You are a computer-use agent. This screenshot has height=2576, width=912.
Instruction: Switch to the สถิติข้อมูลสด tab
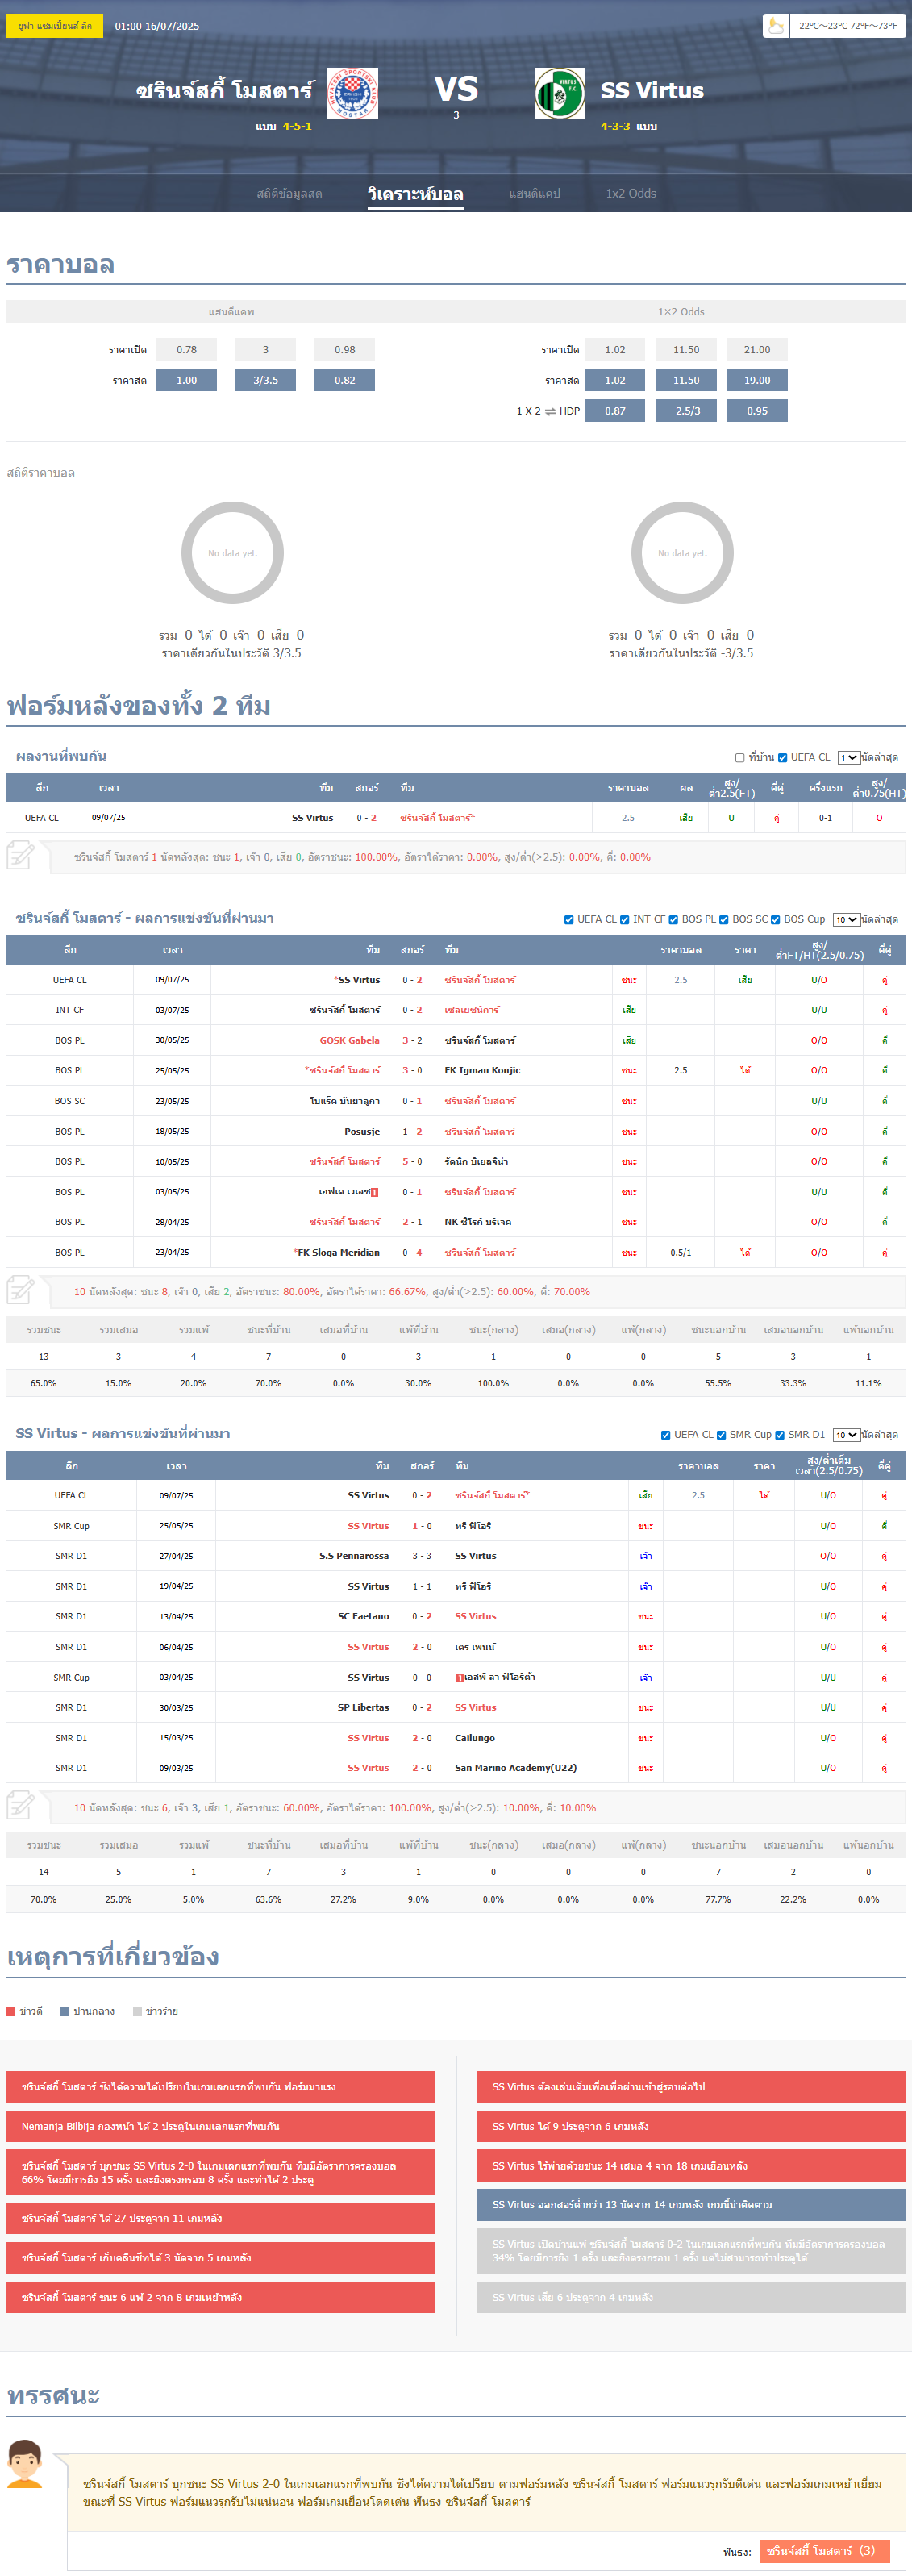(x=289, y=194)
